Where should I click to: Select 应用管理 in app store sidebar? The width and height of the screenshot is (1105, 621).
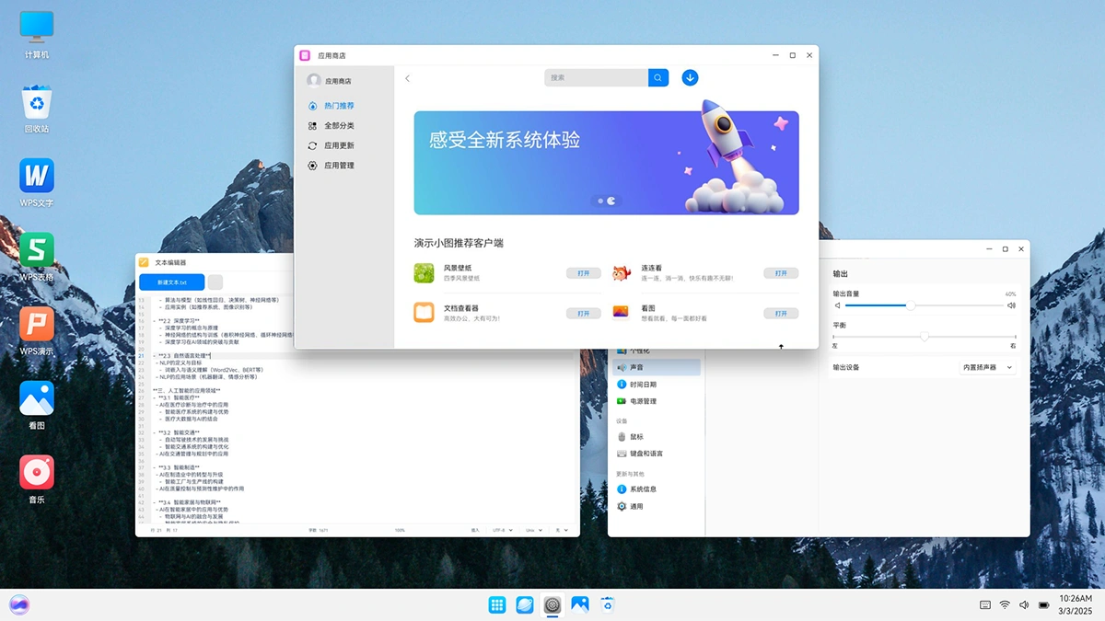339,166
